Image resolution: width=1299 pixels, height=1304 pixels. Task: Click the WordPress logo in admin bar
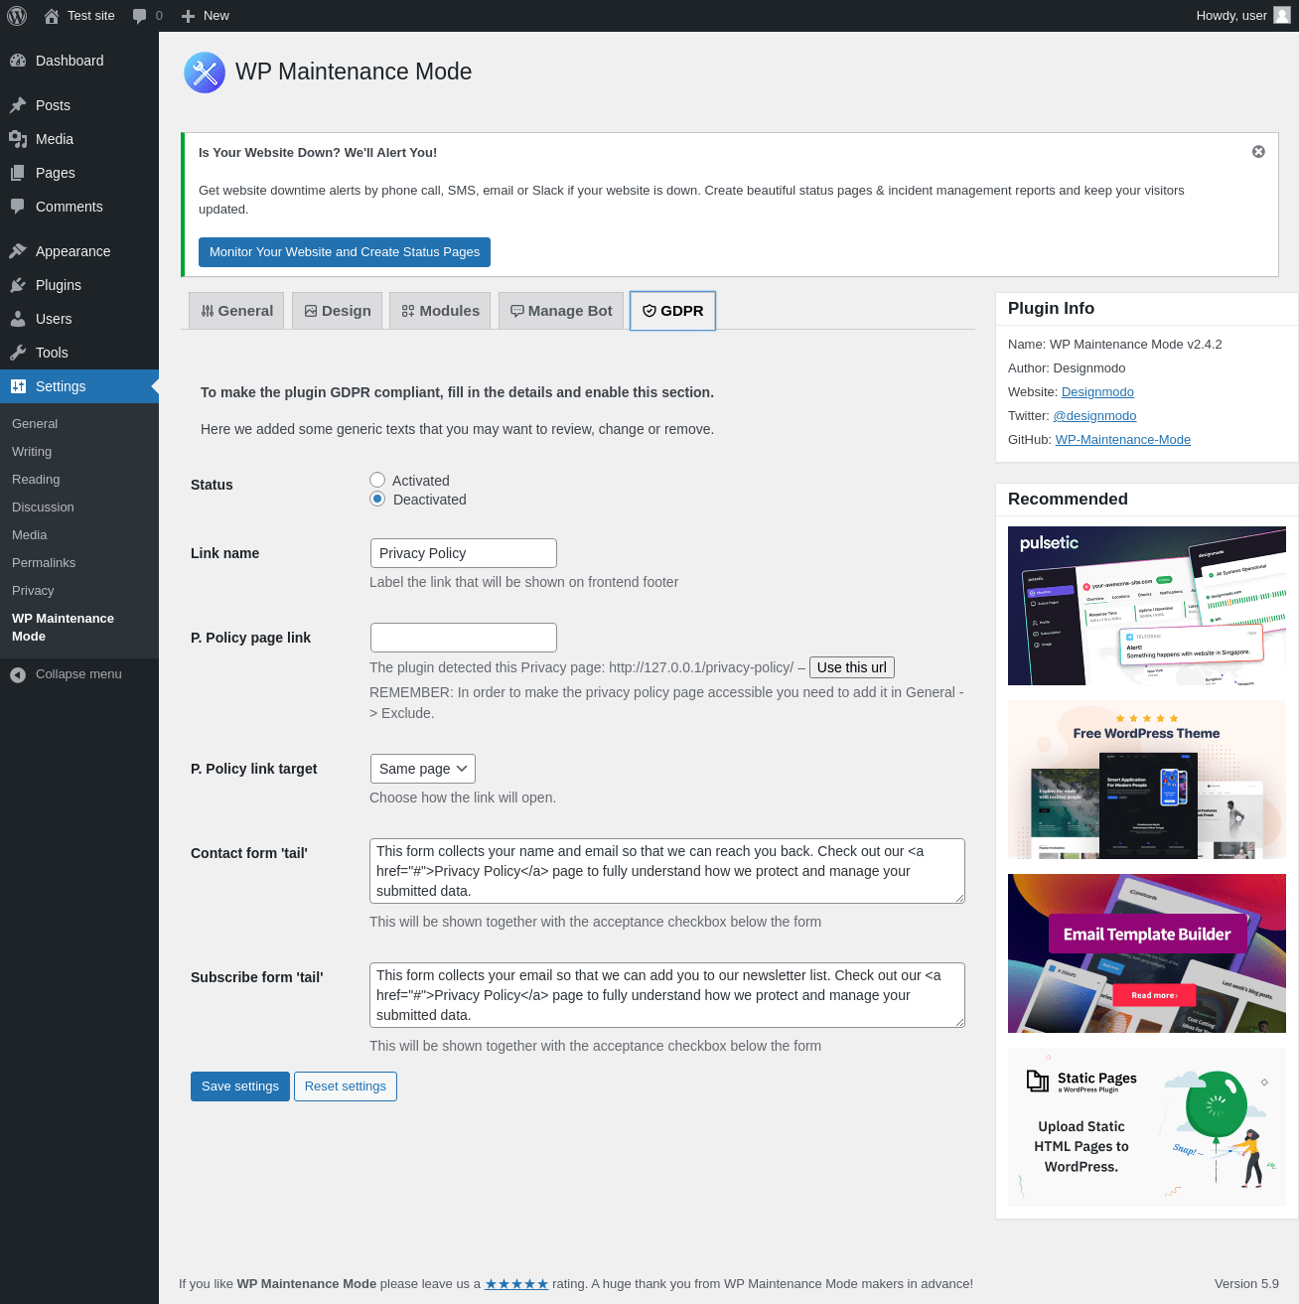17,16
